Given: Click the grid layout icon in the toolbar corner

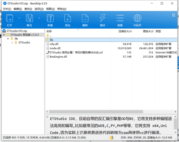Looking at the screenshot, I should pos(173,15).
